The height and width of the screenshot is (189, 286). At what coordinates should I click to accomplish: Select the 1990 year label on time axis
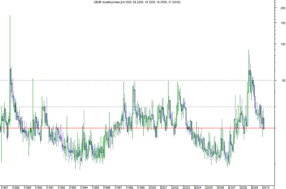[39, 187]
